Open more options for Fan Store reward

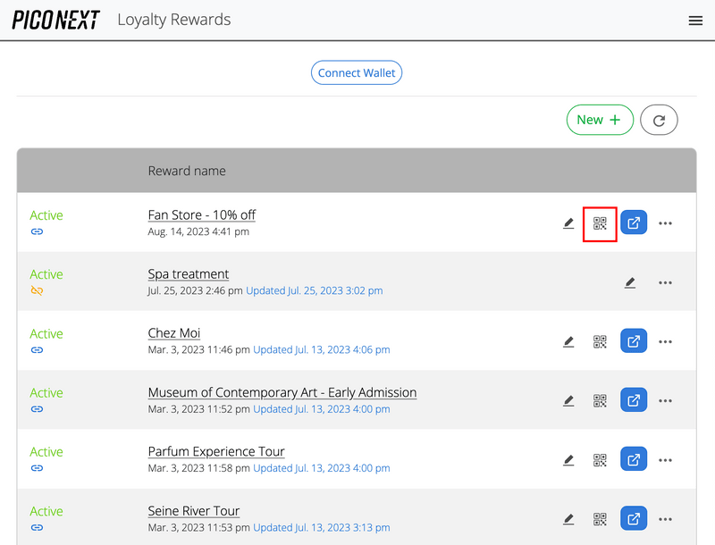pyautogui.click(x=665, y=223)
